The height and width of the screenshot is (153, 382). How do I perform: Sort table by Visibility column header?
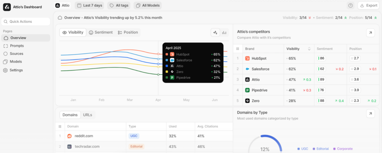[x=298, y=49]
